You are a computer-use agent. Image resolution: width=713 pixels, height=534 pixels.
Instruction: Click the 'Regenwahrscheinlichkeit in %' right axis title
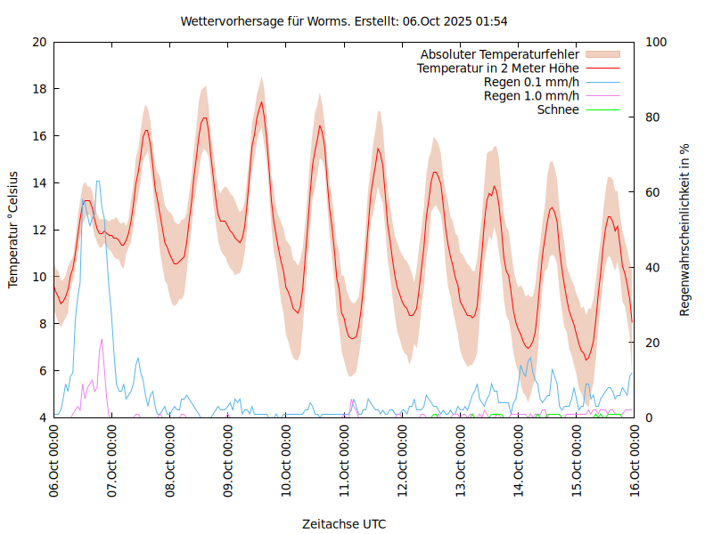coord(684,230)
